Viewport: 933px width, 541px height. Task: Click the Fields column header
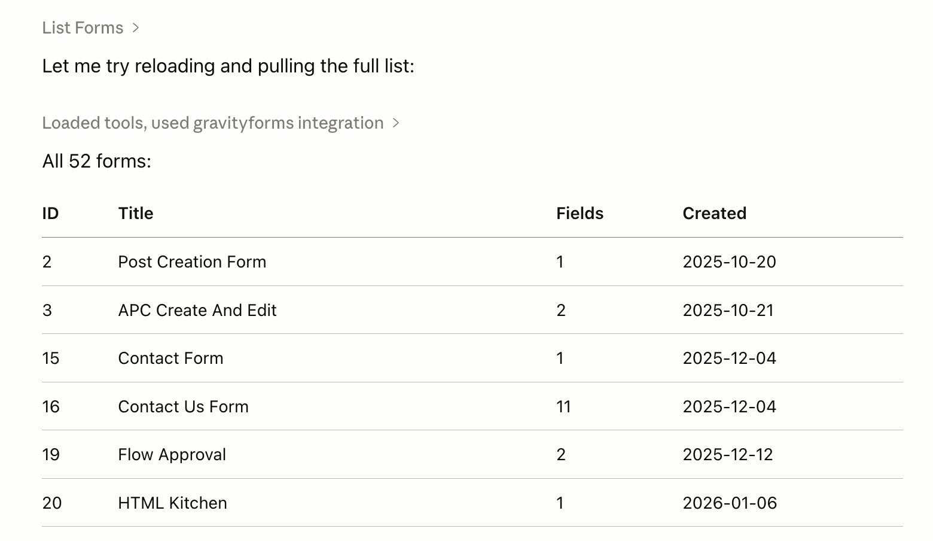click(x=580, y=214)
